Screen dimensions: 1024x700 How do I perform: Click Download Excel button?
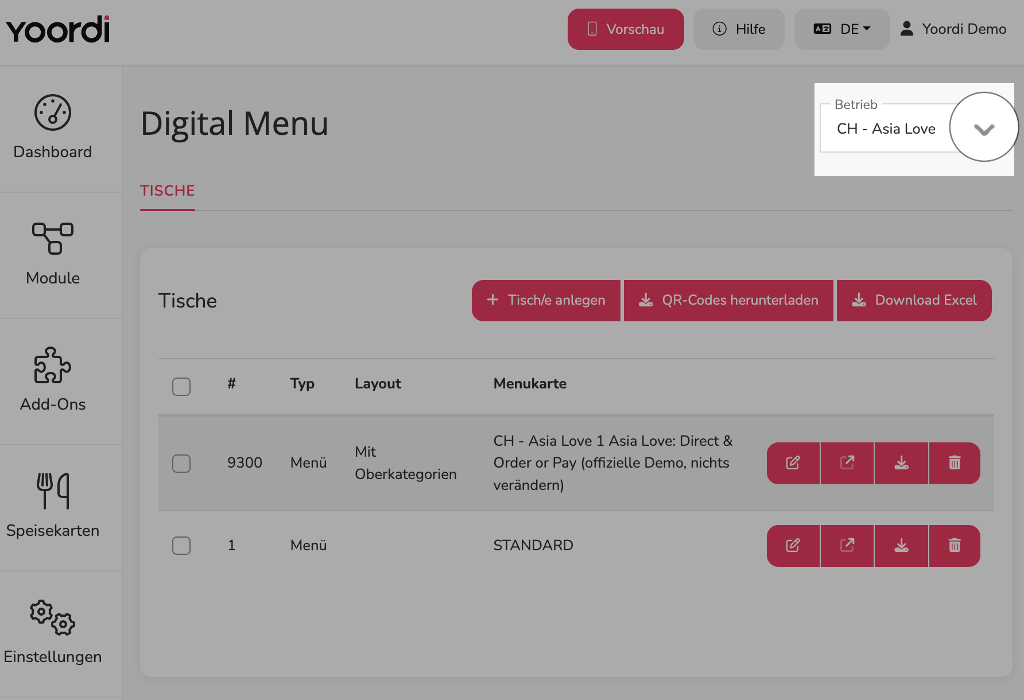(x=914, y=301)
